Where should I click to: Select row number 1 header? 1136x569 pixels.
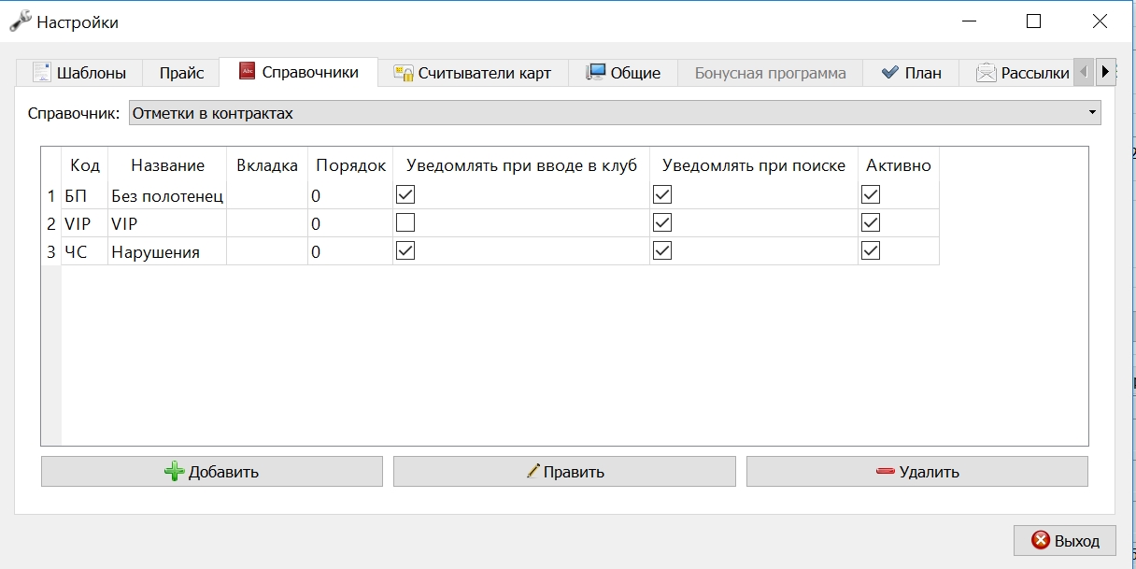click(x=51, y=195)
